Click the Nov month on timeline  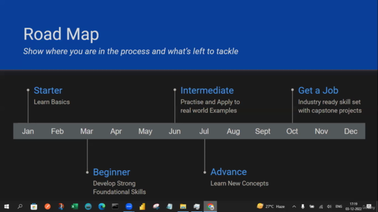point(321,131)
